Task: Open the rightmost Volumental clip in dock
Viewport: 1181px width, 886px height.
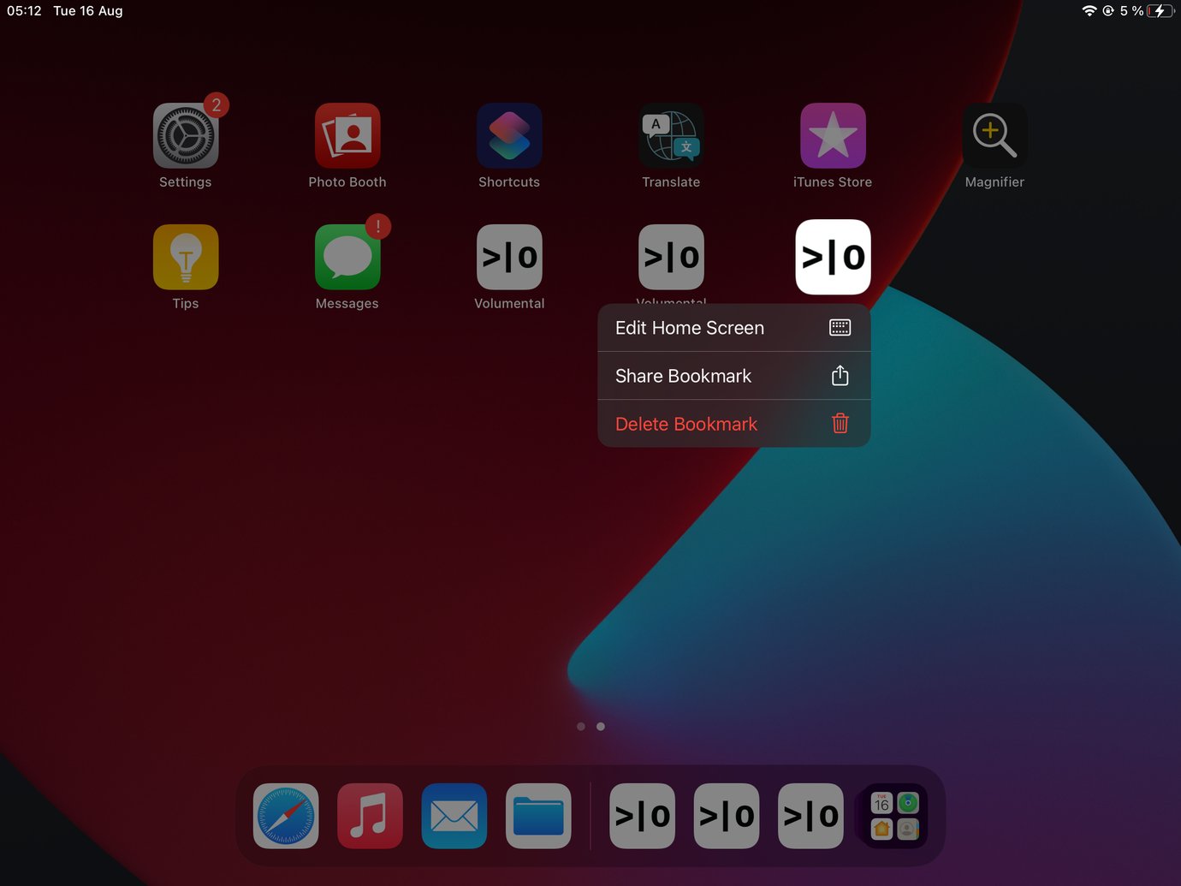Action: coord(810,816)
